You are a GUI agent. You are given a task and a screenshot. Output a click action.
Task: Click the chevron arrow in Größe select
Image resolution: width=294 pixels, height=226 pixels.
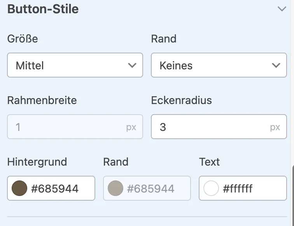(x=132, y=65)
